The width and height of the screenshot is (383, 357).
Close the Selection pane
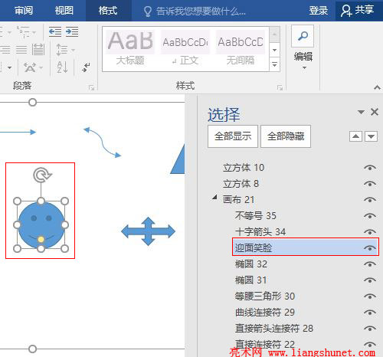click(375, 112)
